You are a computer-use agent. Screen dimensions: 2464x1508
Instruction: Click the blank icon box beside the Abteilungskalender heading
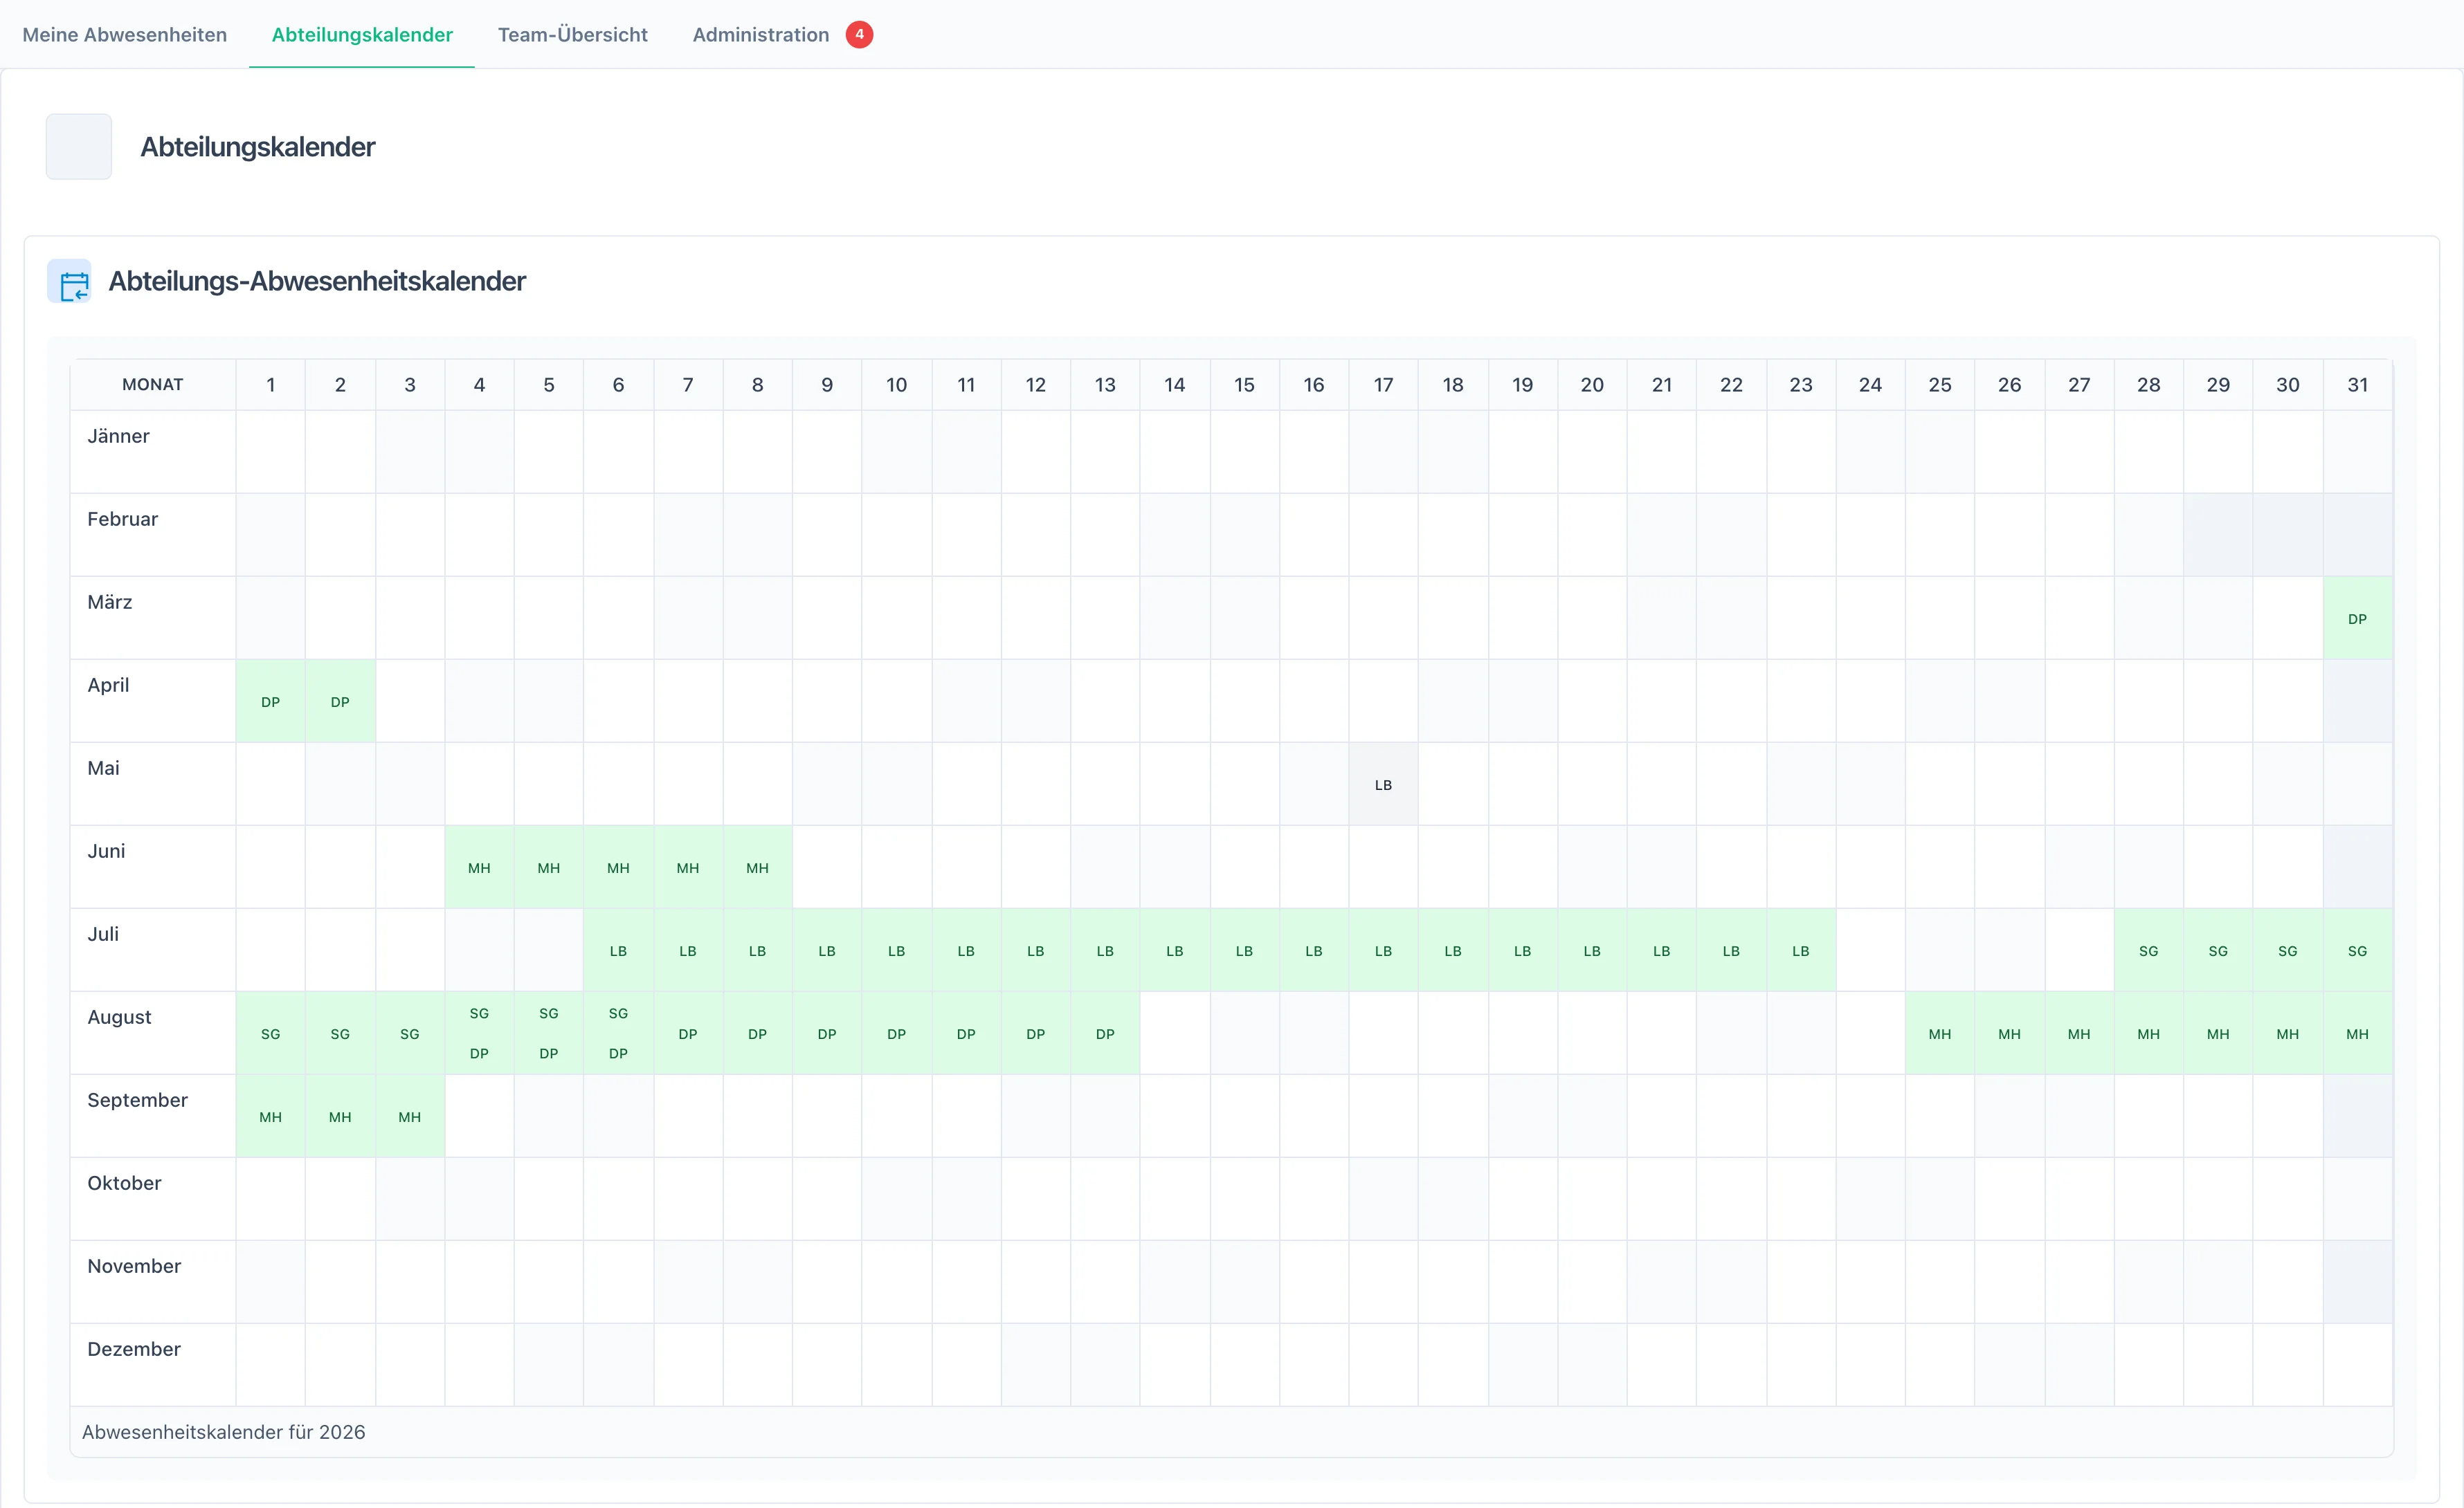pos(79,147)
